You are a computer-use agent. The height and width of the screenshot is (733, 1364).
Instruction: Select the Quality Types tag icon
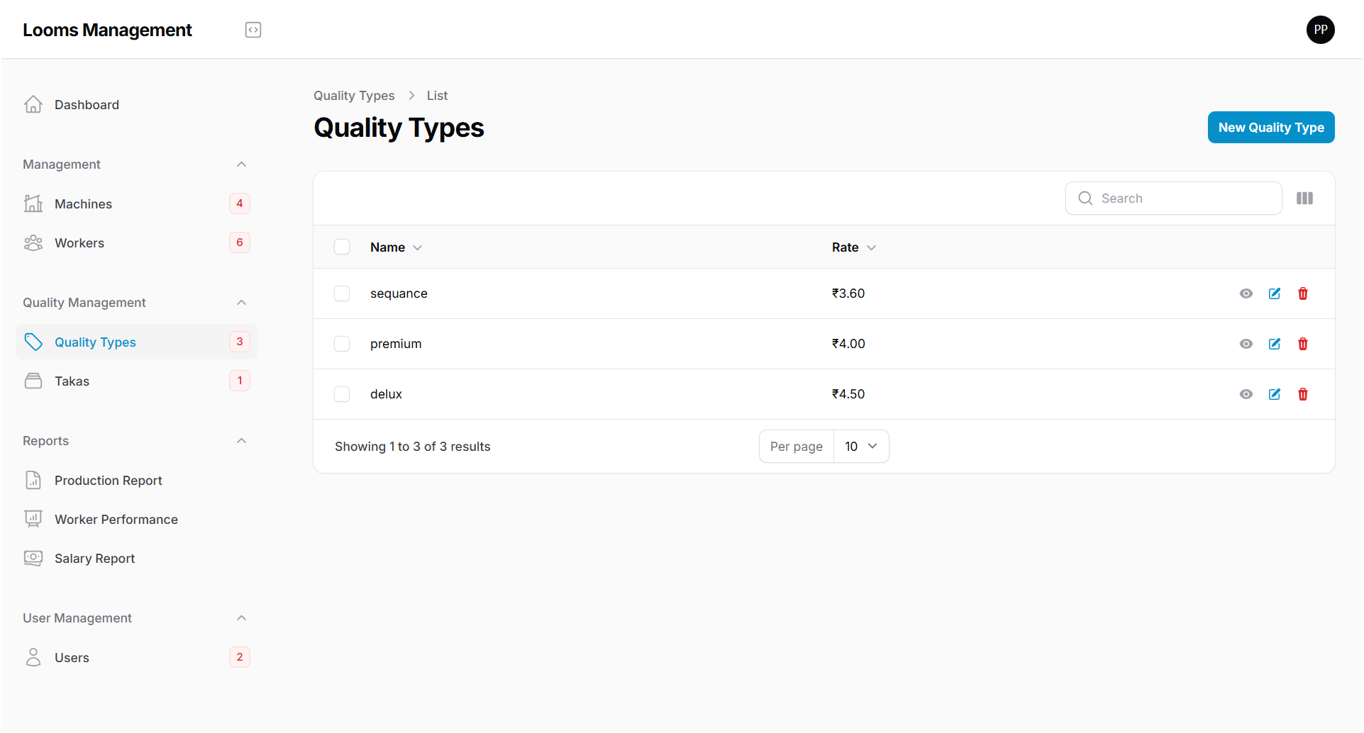tap(33, 342)
